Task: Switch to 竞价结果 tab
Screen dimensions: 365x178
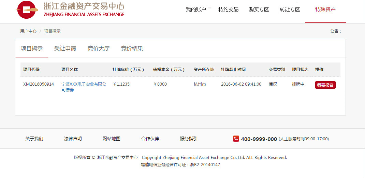Action: (132, 49)
